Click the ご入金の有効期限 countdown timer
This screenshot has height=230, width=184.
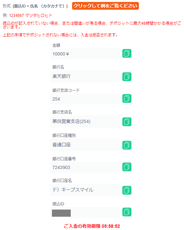tap(92, 226)
